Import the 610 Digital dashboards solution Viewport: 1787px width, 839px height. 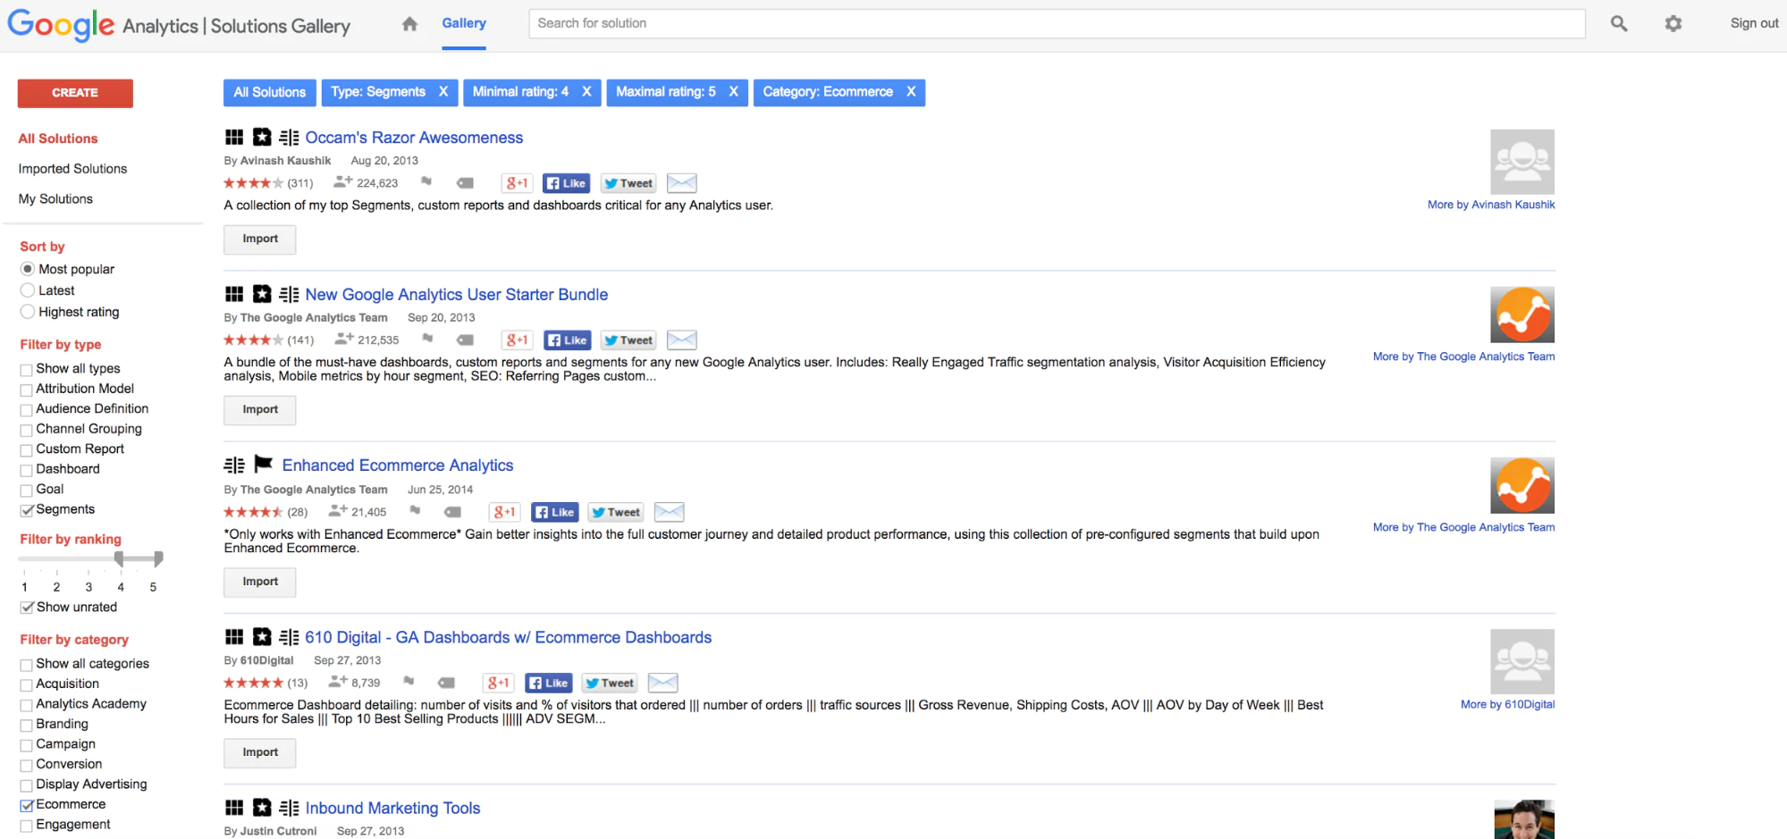(260, 753)
